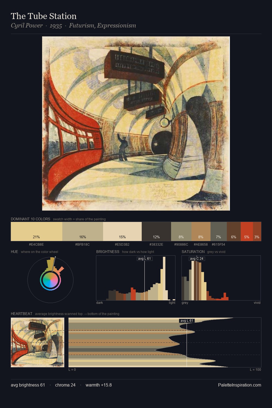272x408 pixels.
Task: Click the "L = 0" axis label
Action: [x=72, y=370]
